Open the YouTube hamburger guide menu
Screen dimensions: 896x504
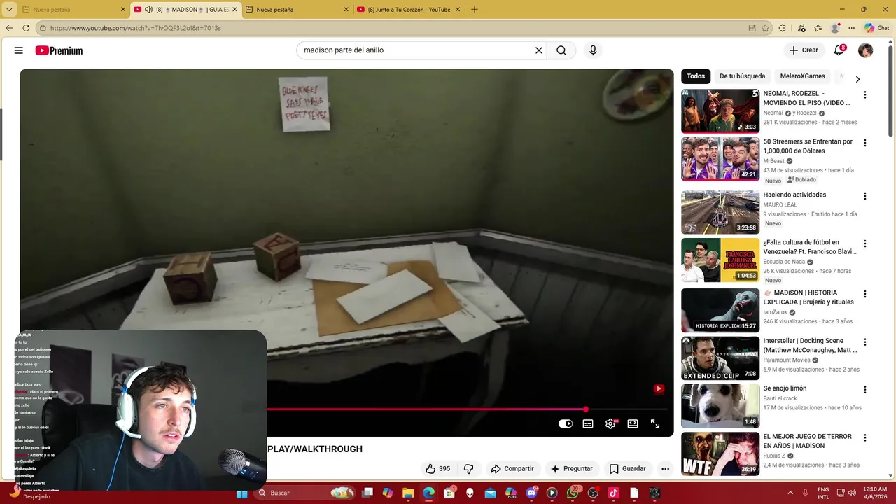point(19,50)
